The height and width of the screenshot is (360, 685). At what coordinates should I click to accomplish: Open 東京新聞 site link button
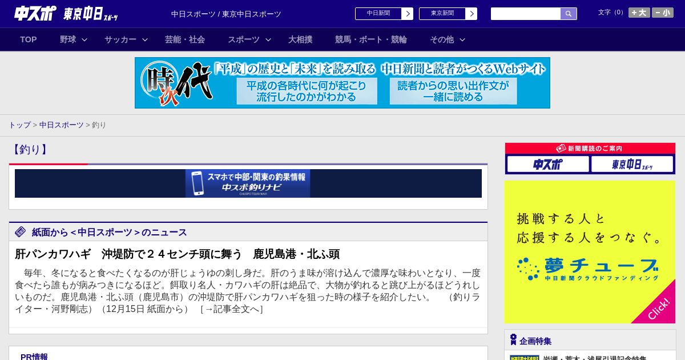tap(442, 14)
